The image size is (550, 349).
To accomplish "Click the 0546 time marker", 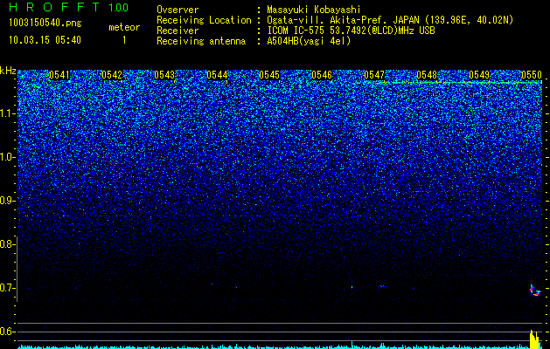I will [322, 75].
